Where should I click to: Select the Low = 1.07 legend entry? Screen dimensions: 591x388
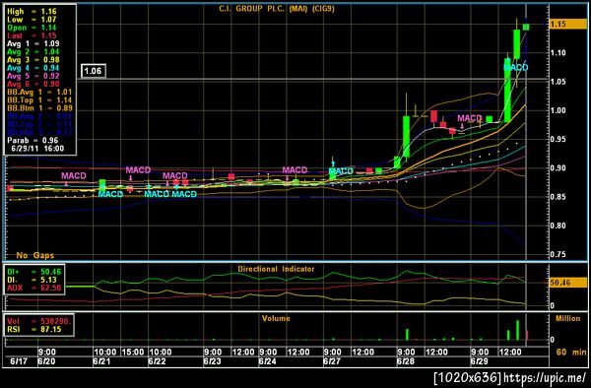(x=32, y=20)
